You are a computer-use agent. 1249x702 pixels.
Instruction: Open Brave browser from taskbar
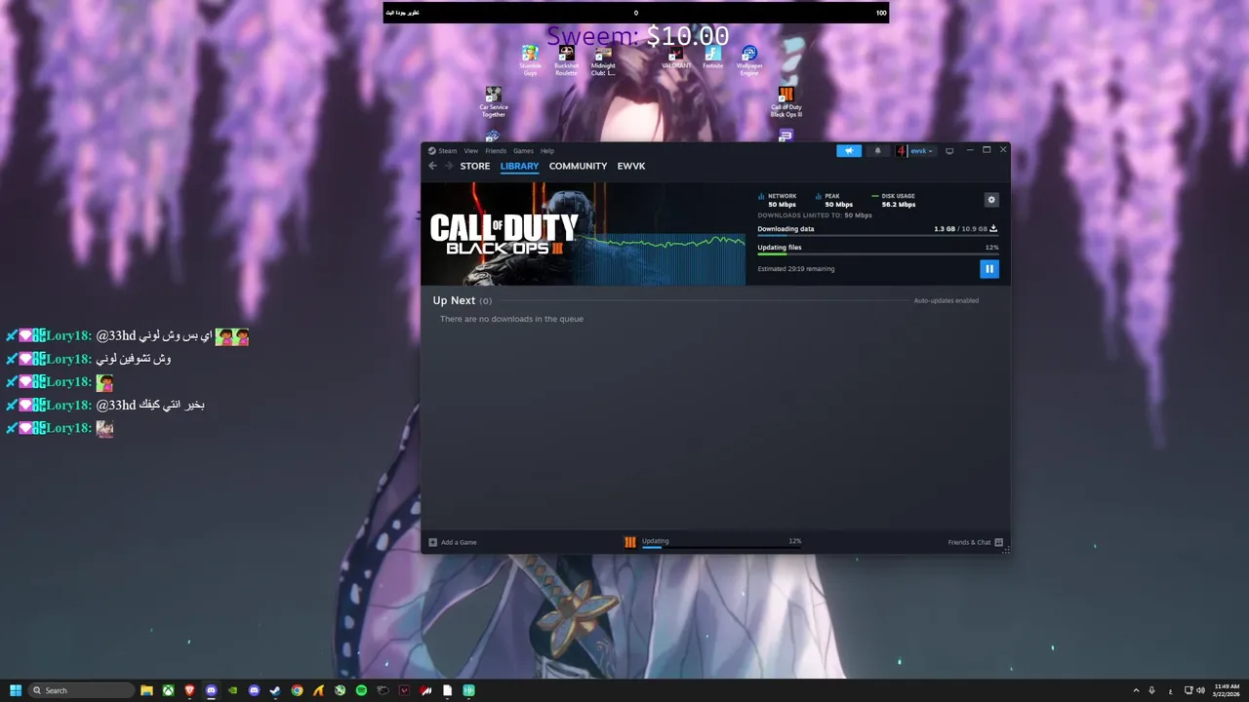(x=189, y=690)
